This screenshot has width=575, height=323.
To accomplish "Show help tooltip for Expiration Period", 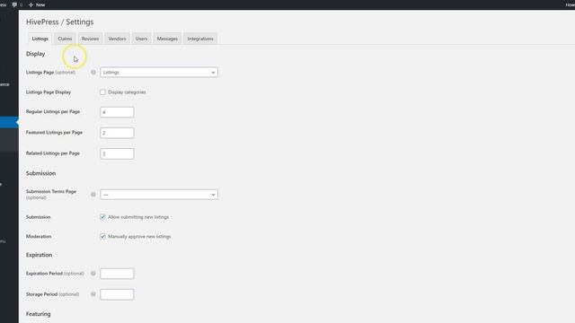I will coord(93,273).
